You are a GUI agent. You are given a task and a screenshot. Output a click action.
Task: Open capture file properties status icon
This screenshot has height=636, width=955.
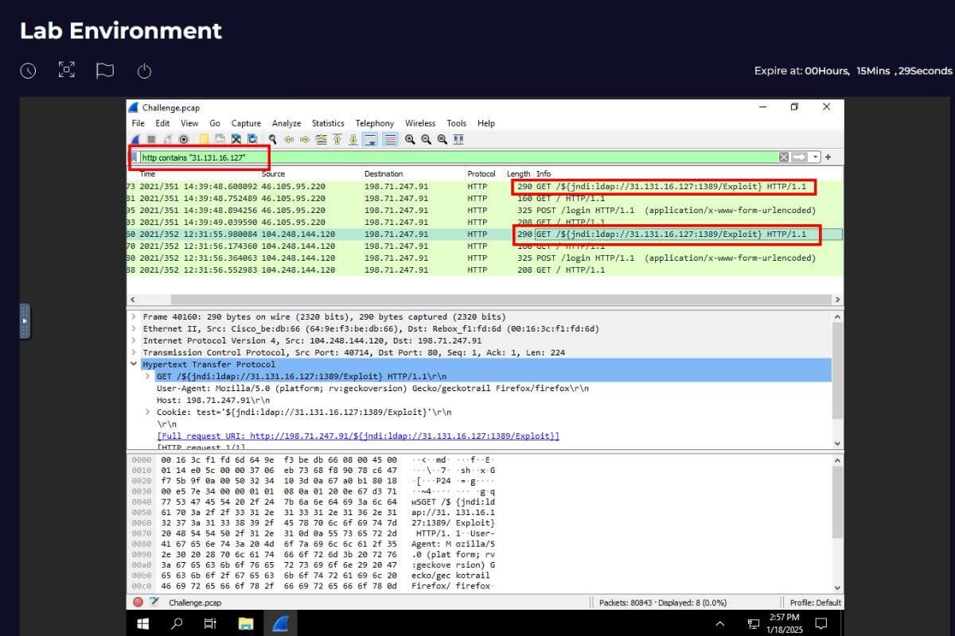tap(154, 602)
